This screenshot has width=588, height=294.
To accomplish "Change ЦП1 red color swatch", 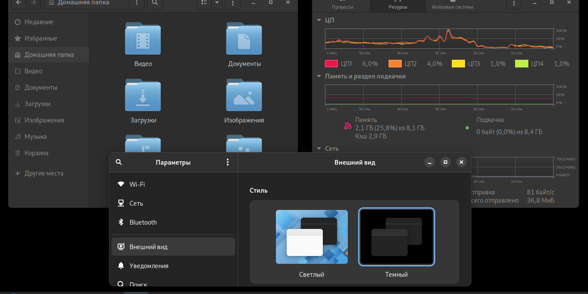I will click(332, 64).
